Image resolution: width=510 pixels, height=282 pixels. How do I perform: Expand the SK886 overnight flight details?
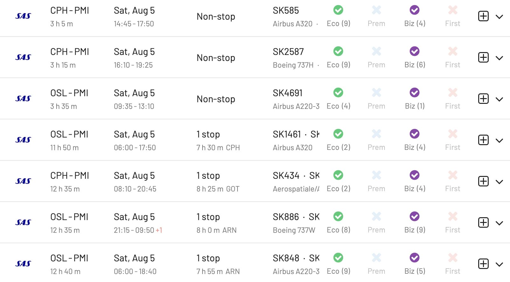(x=499, y=223)
